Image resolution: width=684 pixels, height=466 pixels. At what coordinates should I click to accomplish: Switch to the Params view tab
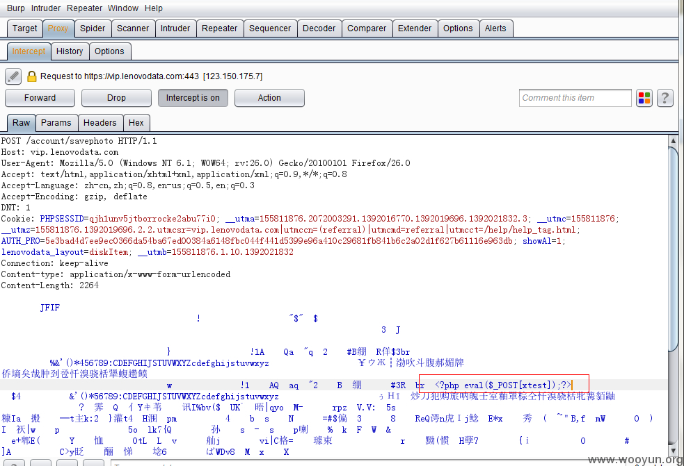[x=56, y=123]
